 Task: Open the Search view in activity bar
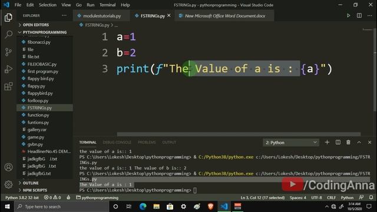(x=8, y=34)
